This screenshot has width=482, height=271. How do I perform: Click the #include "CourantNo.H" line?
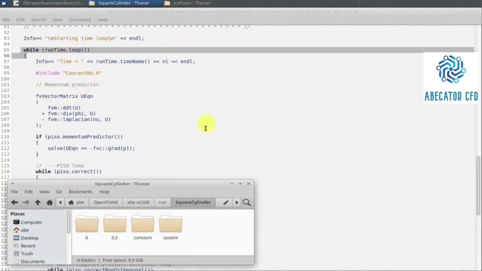pyautogui.click(x=69, y=73)
